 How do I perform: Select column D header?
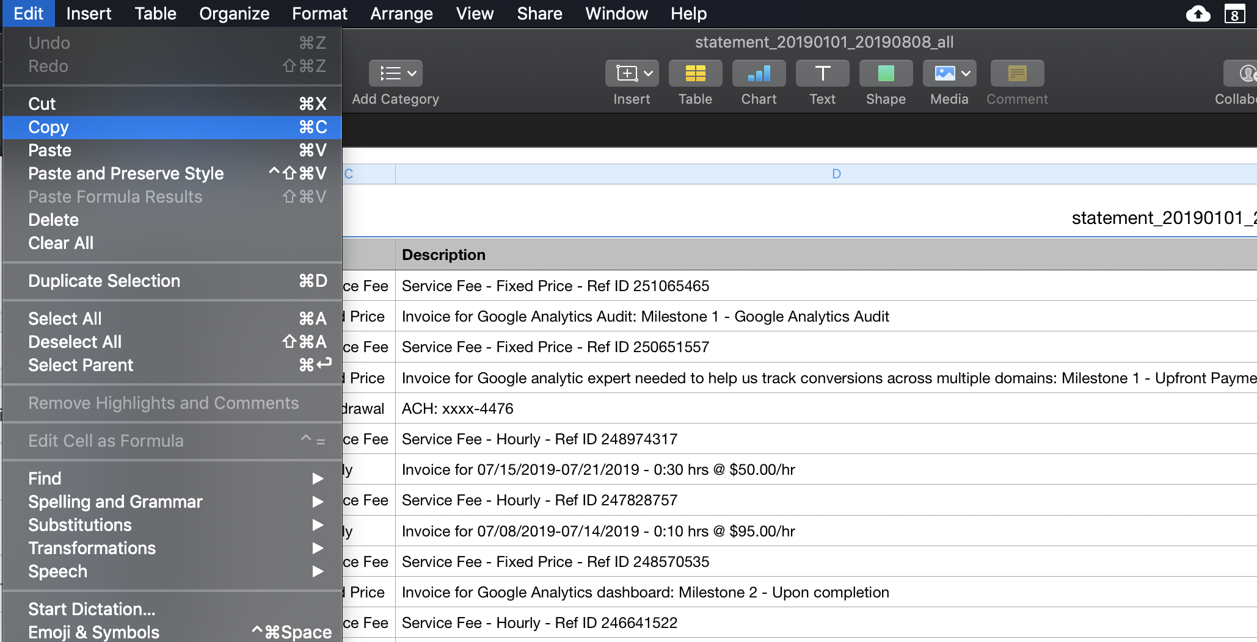click(826, 174)
